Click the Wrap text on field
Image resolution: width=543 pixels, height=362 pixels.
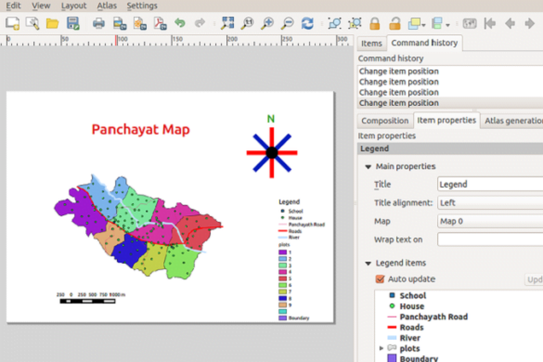point(490,239)
